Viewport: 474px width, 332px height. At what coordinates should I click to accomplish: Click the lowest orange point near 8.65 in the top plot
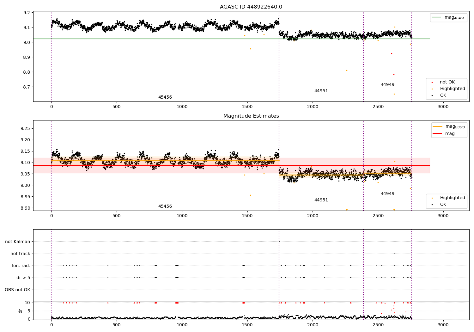pyautogui.click(x=394, y=94)
